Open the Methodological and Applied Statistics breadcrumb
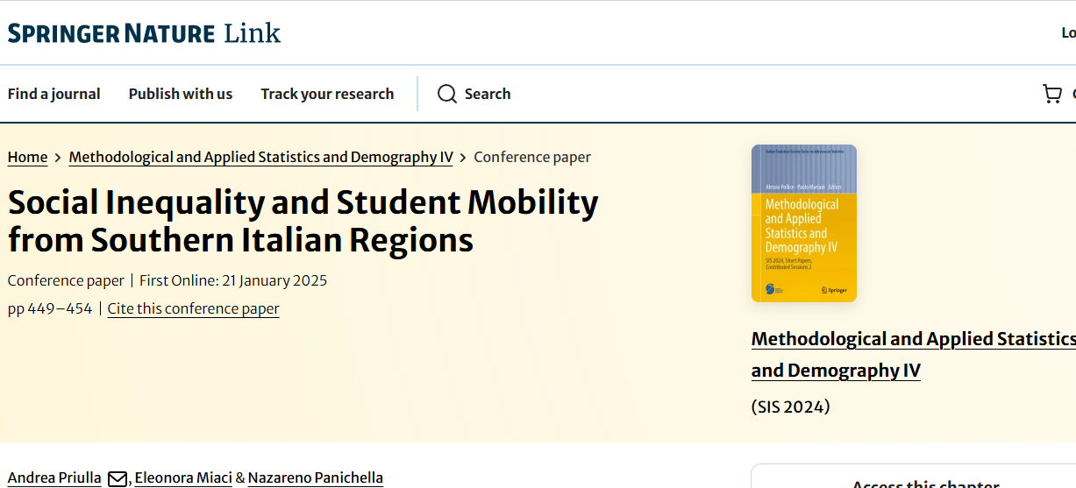The image size is (1076, 488). 260,157
